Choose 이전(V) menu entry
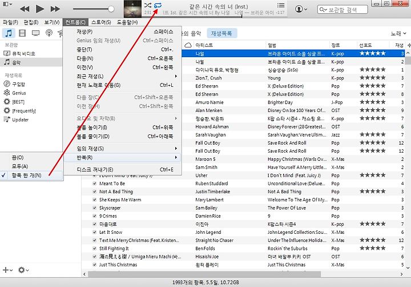The image size is (411, 287). click(122, 67)
